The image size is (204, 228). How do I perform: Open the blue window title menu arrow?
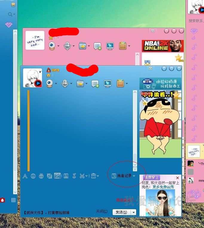click(x=150, y=68)
